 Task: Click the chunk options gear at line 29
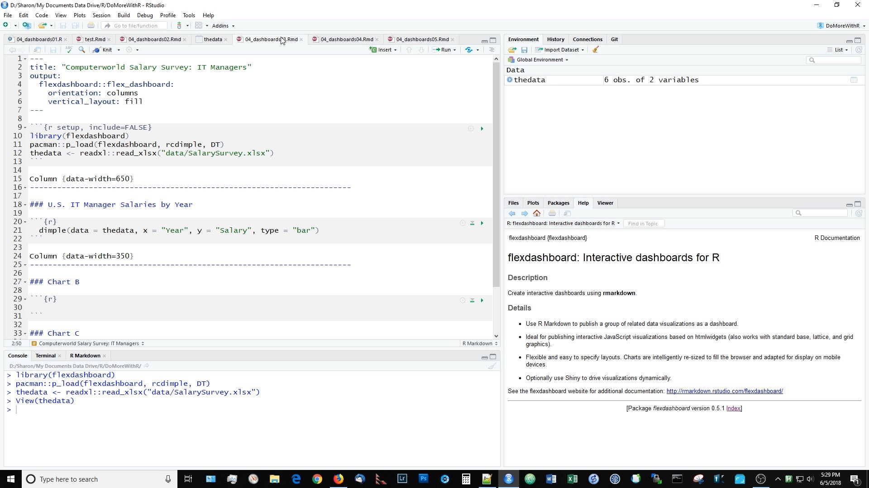point(463,300)
